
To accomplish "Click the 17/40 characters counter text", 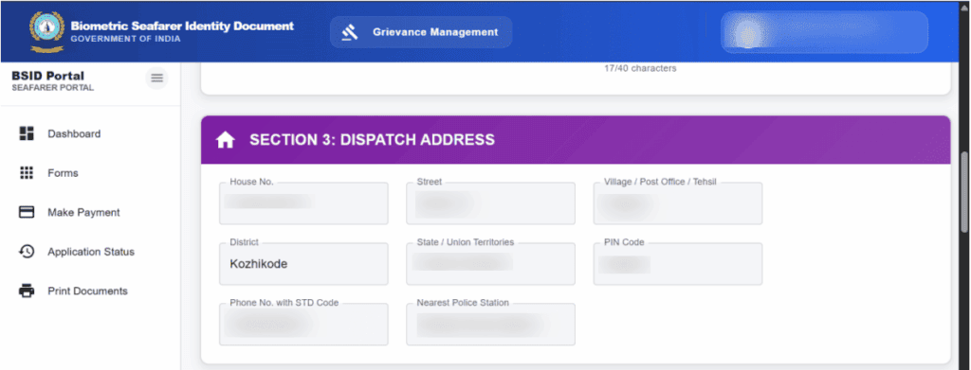I will click(640, 68).
